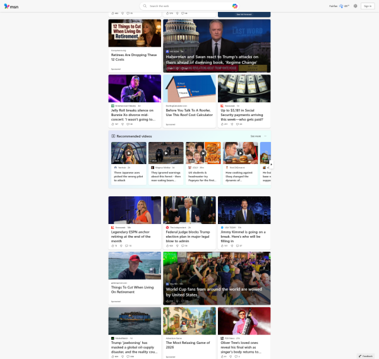This screenshot has height=359, width=379.
Task: Open comments on ESPN anchor article
Action: coord(128,246)
